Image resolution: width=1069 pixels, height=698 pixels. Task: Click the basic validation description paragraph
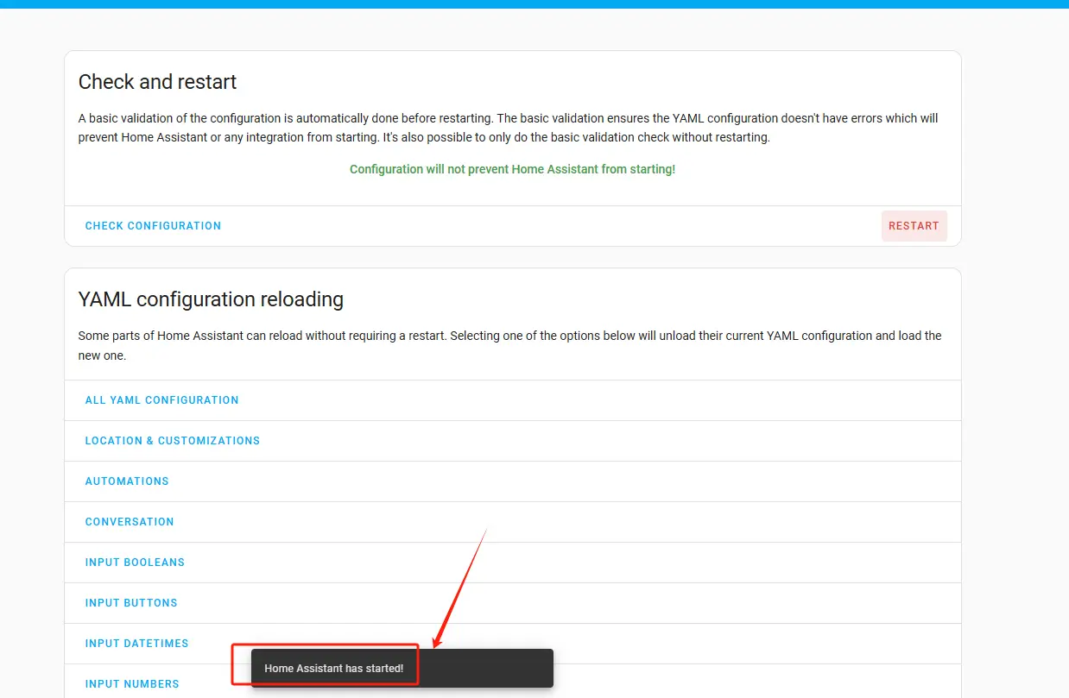(x=508, y=128)
